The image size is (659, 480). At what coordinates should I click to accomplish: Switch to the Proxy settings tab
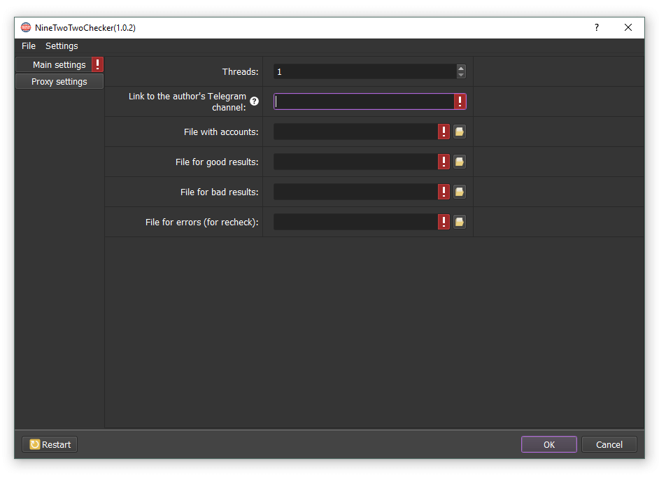(x=59, y=82)
